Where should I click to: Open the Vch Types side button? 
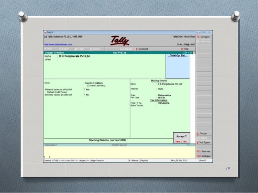click(x=204, y=143)
